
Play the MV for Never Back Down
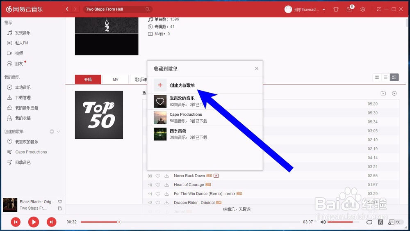[x=216, y=176]
